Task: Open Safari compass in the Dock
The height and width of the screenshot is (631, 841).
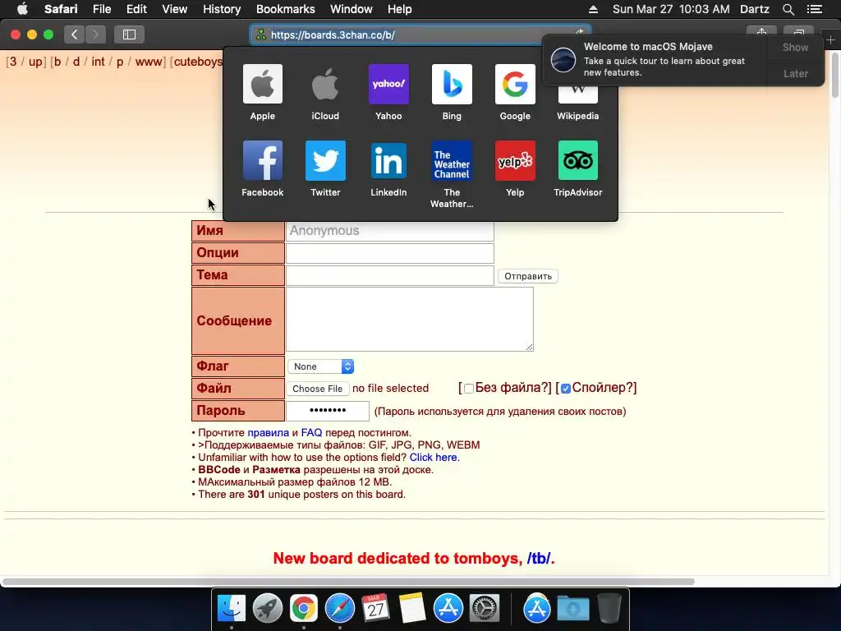Action: [x=339, y=609]
